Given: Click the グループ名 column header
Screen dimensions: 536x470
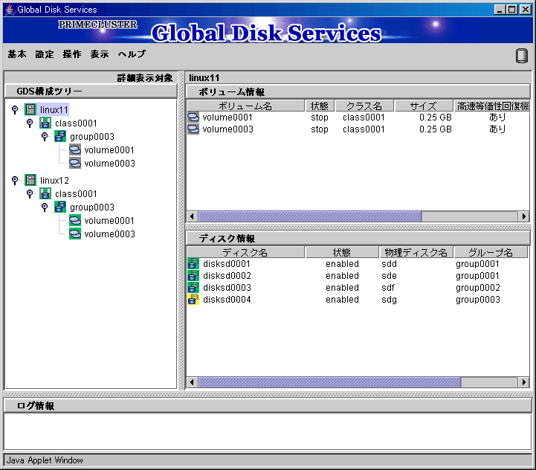Looking at the screenshot, I should [491, 252].
